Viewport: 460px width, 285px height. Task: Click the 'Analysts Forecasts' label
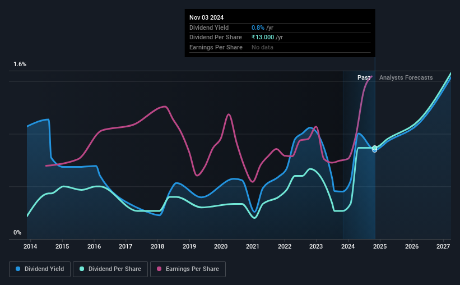(406, 77)
